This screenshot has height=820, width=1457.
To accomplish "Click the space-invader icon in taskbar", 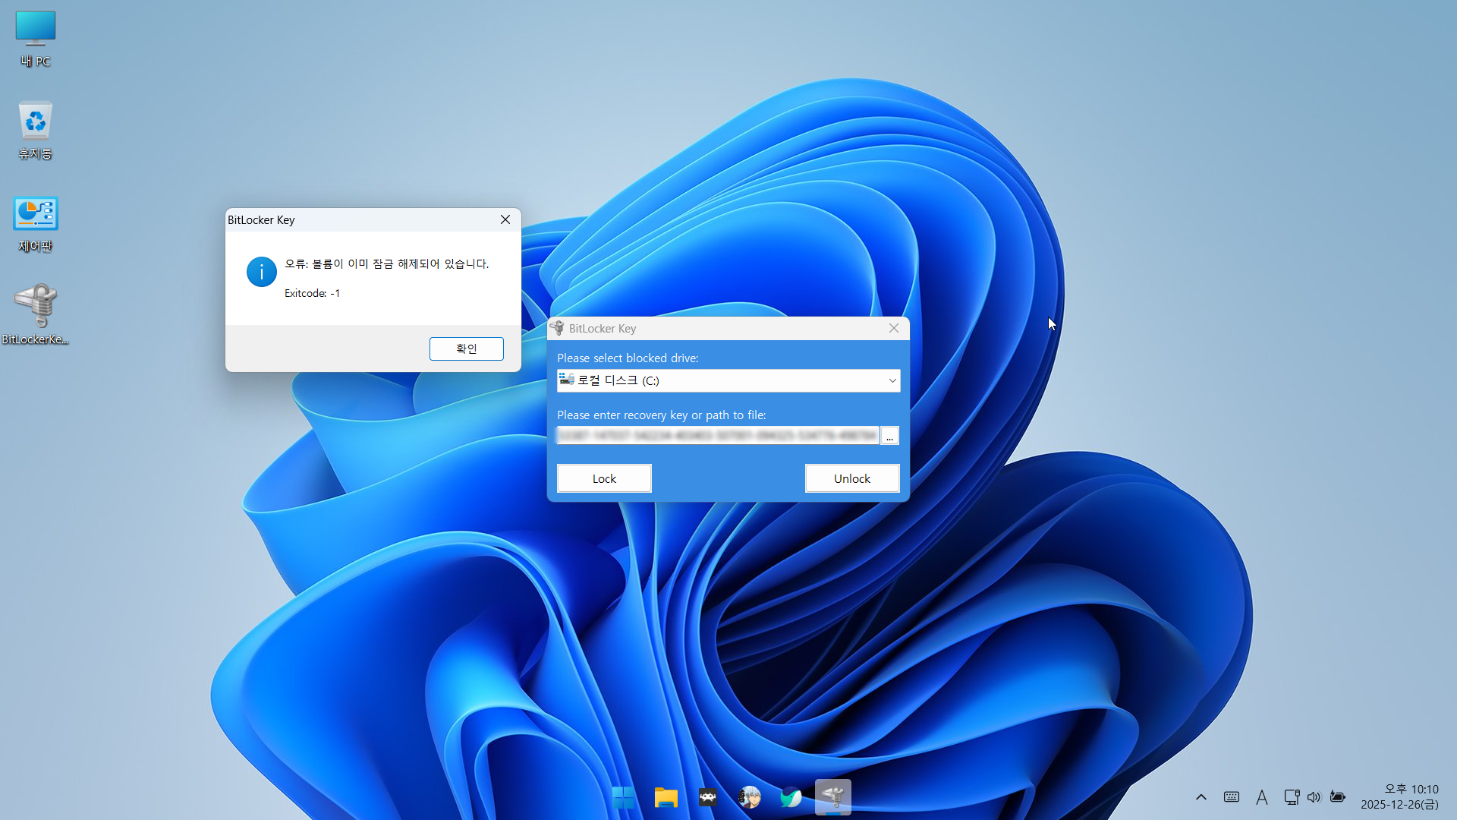I will (x=707, y=797).
